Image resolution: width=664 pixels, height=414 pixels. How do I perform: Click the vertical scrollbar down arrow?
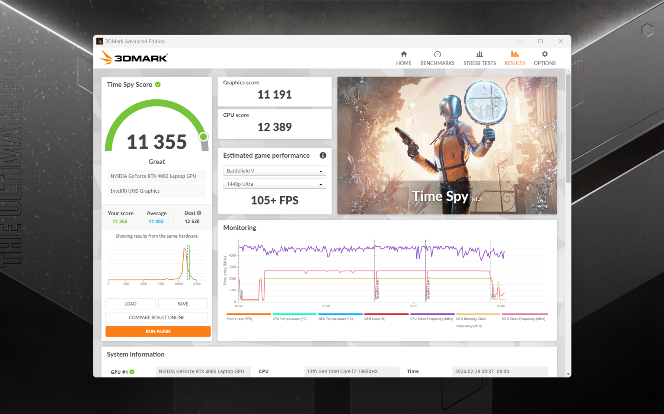pos(568,374)
